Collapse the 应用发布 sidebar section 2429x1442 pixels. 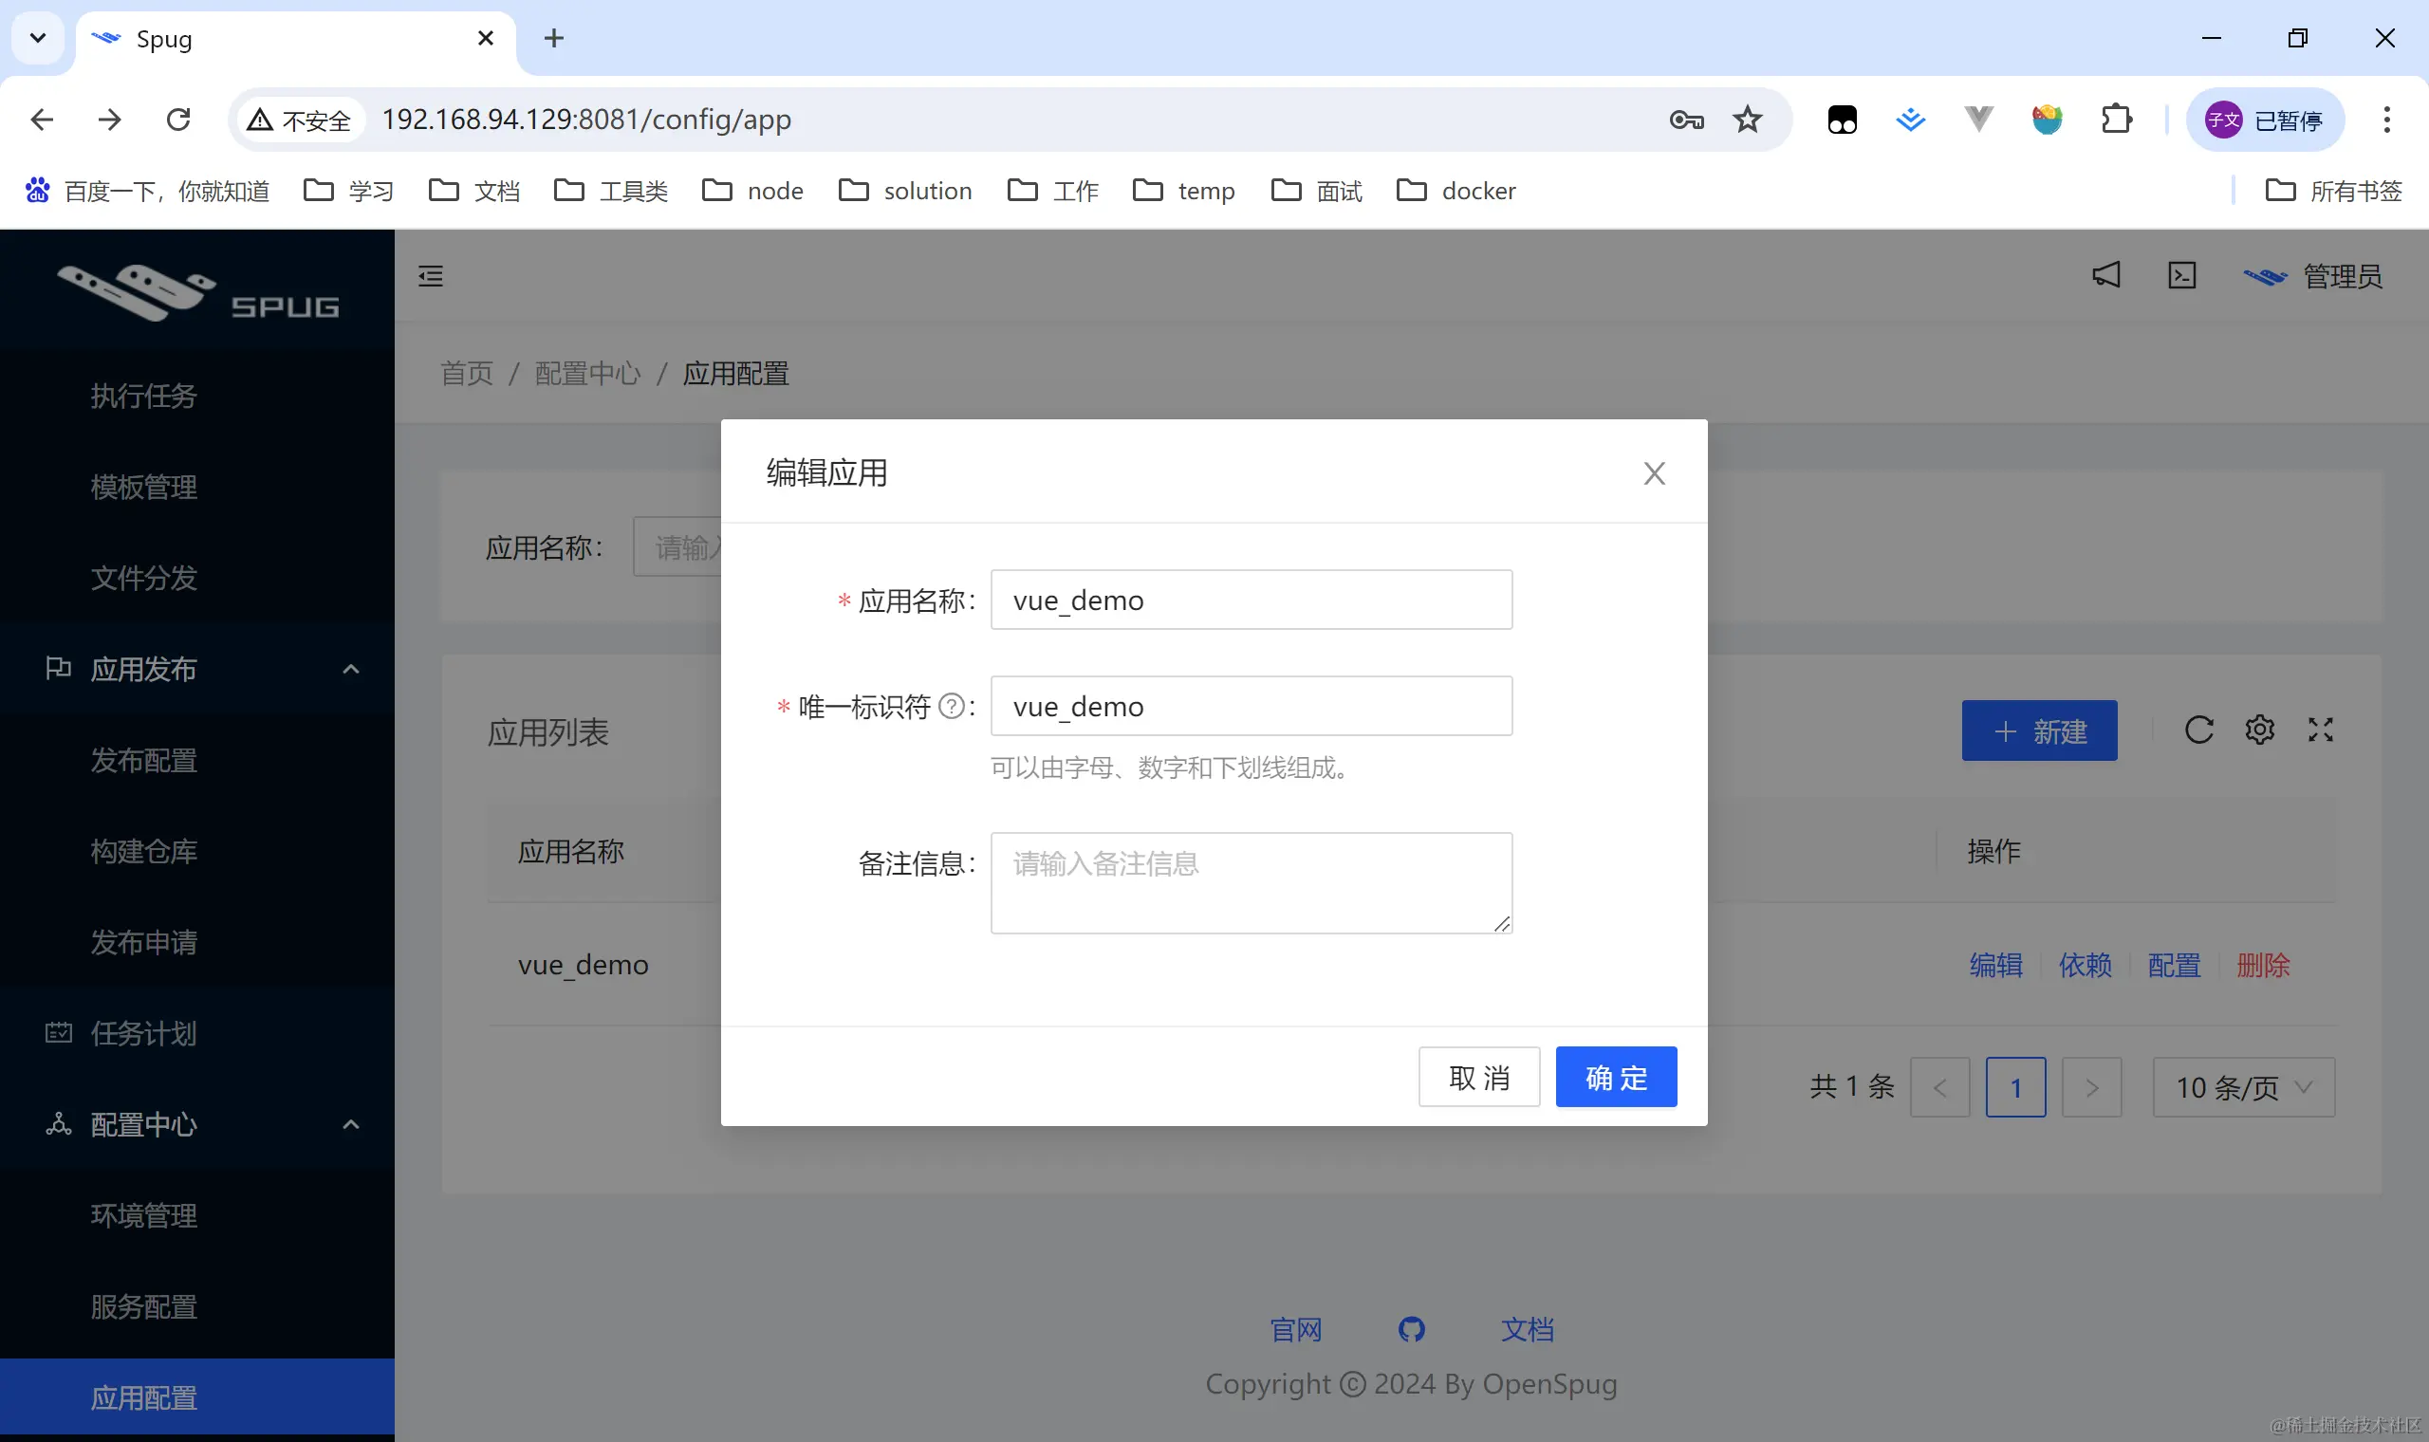click(351, 670)
